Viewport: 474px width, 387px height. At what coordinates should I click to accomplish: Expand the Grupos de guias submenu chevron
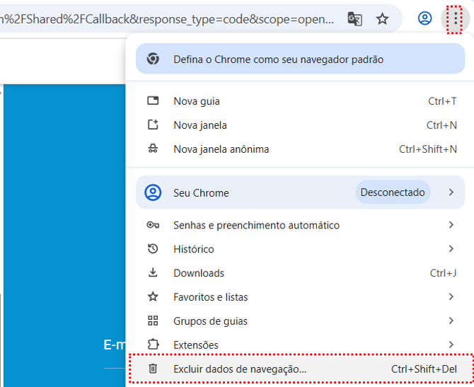(451, 321)
